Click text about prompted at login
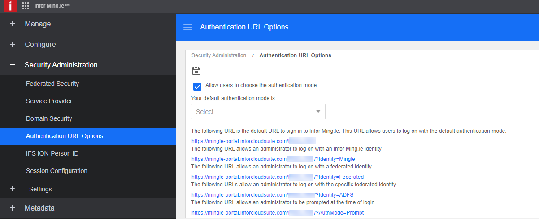This screenshot has height=219, width=539. click(283, 202)
